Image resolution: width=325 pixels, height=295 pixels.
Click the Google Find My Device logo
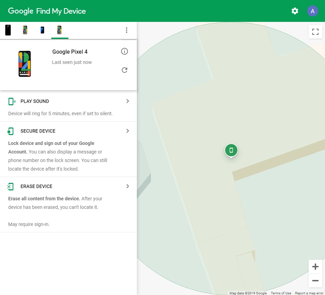47,11
